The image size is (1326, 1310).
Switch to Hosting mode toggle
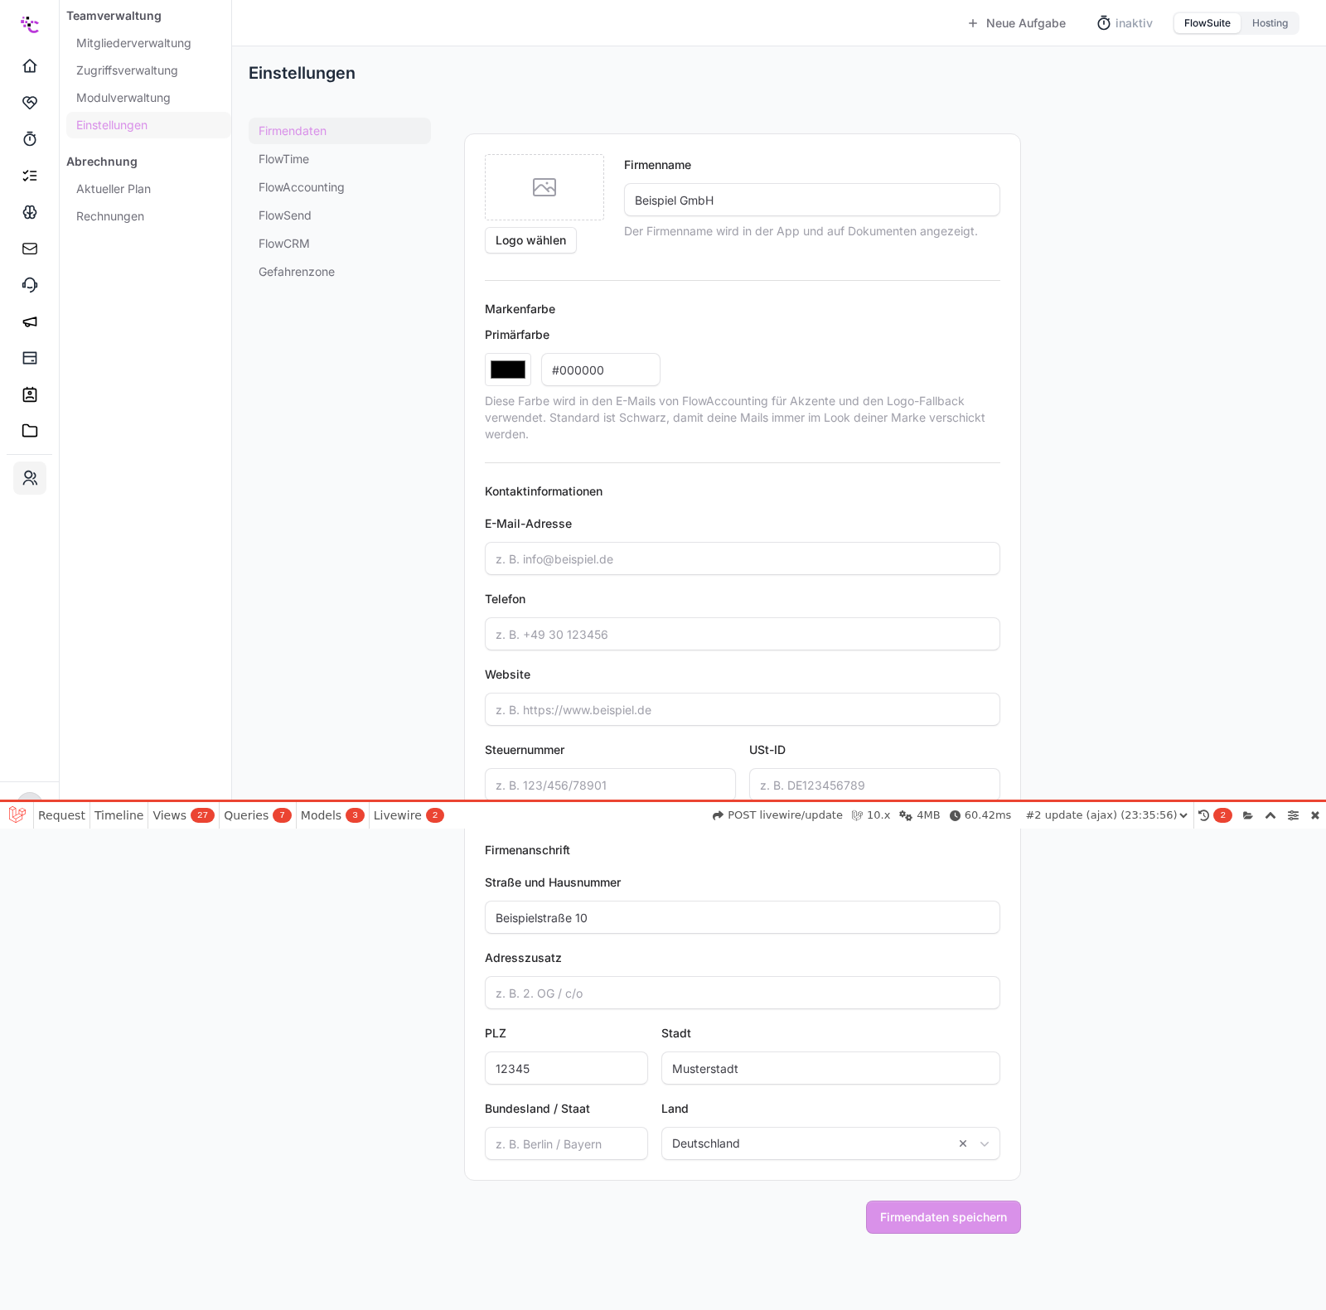(x=1270, y=23)
